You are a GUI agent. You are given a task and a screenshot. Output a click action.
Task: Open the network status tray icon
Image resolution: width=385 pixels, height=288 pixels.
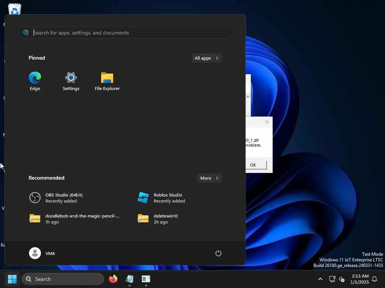(332, 279)
